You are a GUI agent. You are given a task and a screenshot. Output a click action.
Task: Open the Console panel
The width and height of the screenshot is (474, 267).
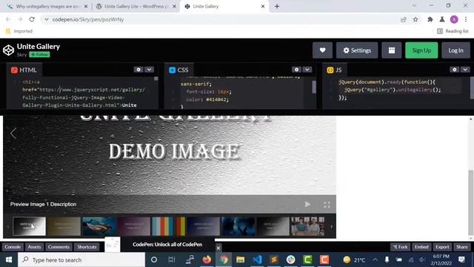pyautogui.click(x=13, y=247)
